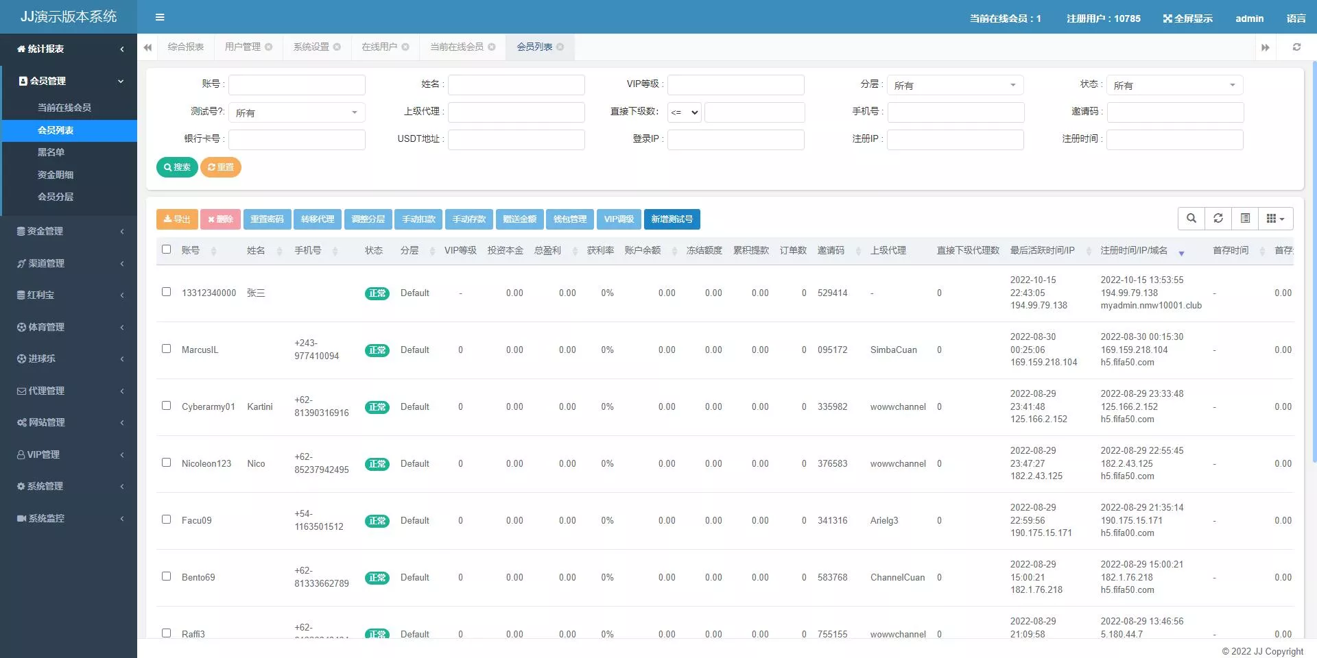Select the checkbox for account 13312340000
Image resolution: width=1317 pixels, height=658 pixels.
(x=166, y=292)
